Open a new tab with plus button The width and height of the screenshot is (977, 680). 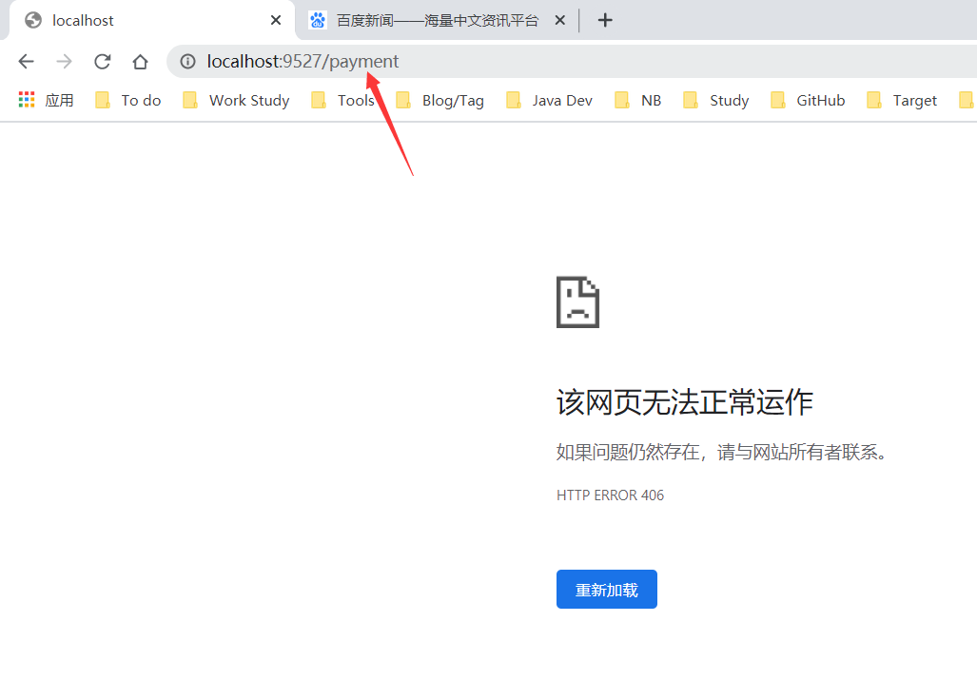tap(605, 20)
